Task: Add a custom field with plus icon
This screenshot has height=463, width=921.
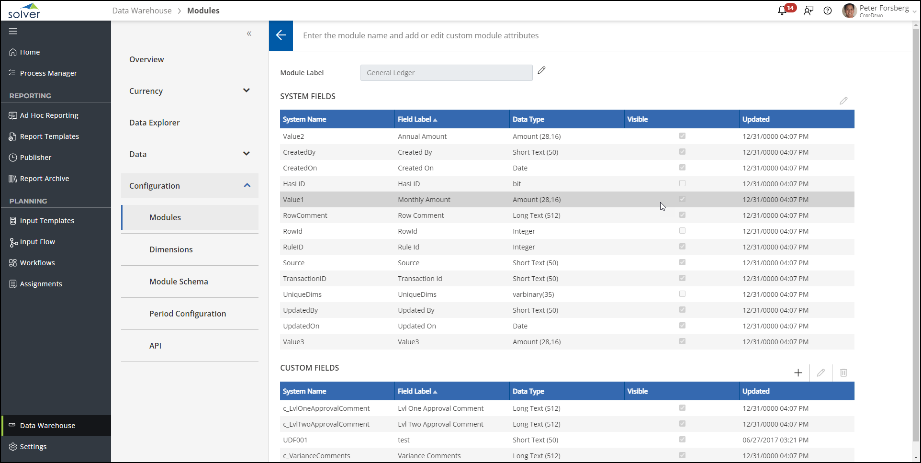Action: pyautogui.click(x=798, y=373)
